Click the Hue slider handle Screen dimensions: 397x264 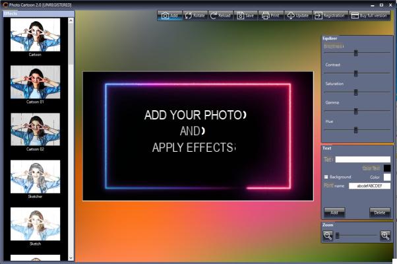point(355,130)
